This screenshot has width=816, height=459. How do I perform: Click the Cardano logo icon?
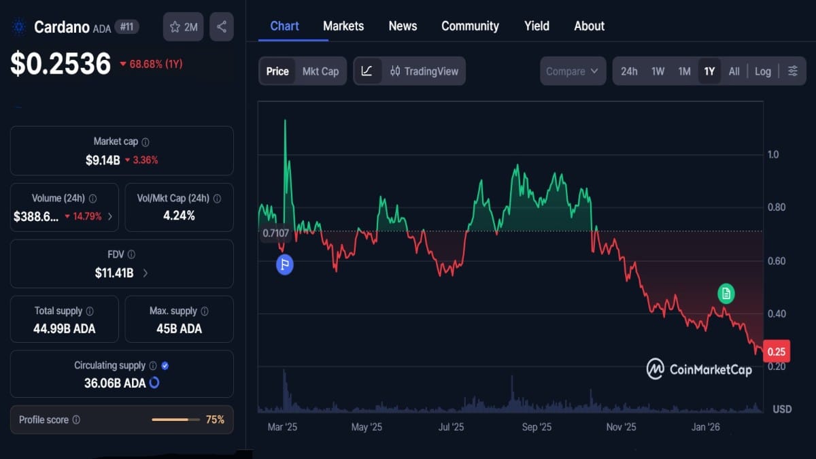pos(18,27)
